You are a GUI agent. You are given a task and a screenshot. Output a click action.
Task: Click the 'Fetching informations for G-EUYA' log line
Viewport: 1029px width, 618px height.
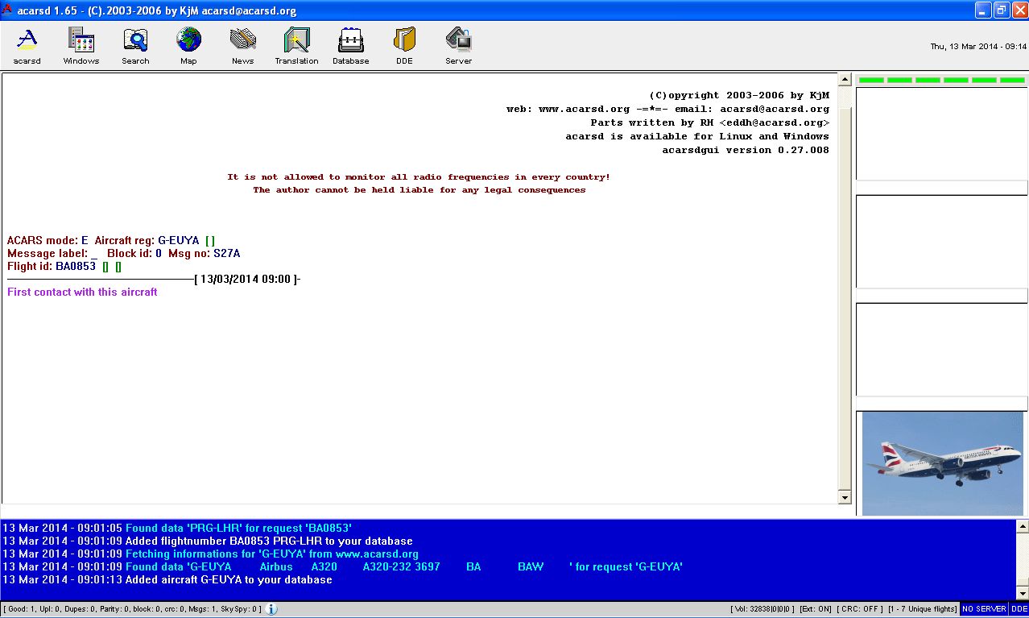point(210,554)
